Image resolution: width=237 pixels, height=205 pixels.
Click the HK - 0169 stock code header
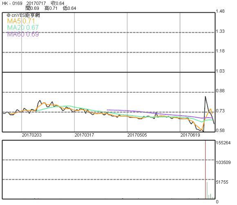click(12, 3)
